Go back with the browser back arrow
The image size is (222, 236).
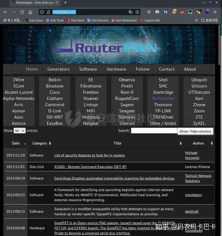click(x=6, y=12)
